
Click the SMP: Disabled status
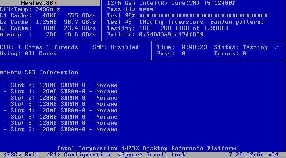tap(116, 47)
